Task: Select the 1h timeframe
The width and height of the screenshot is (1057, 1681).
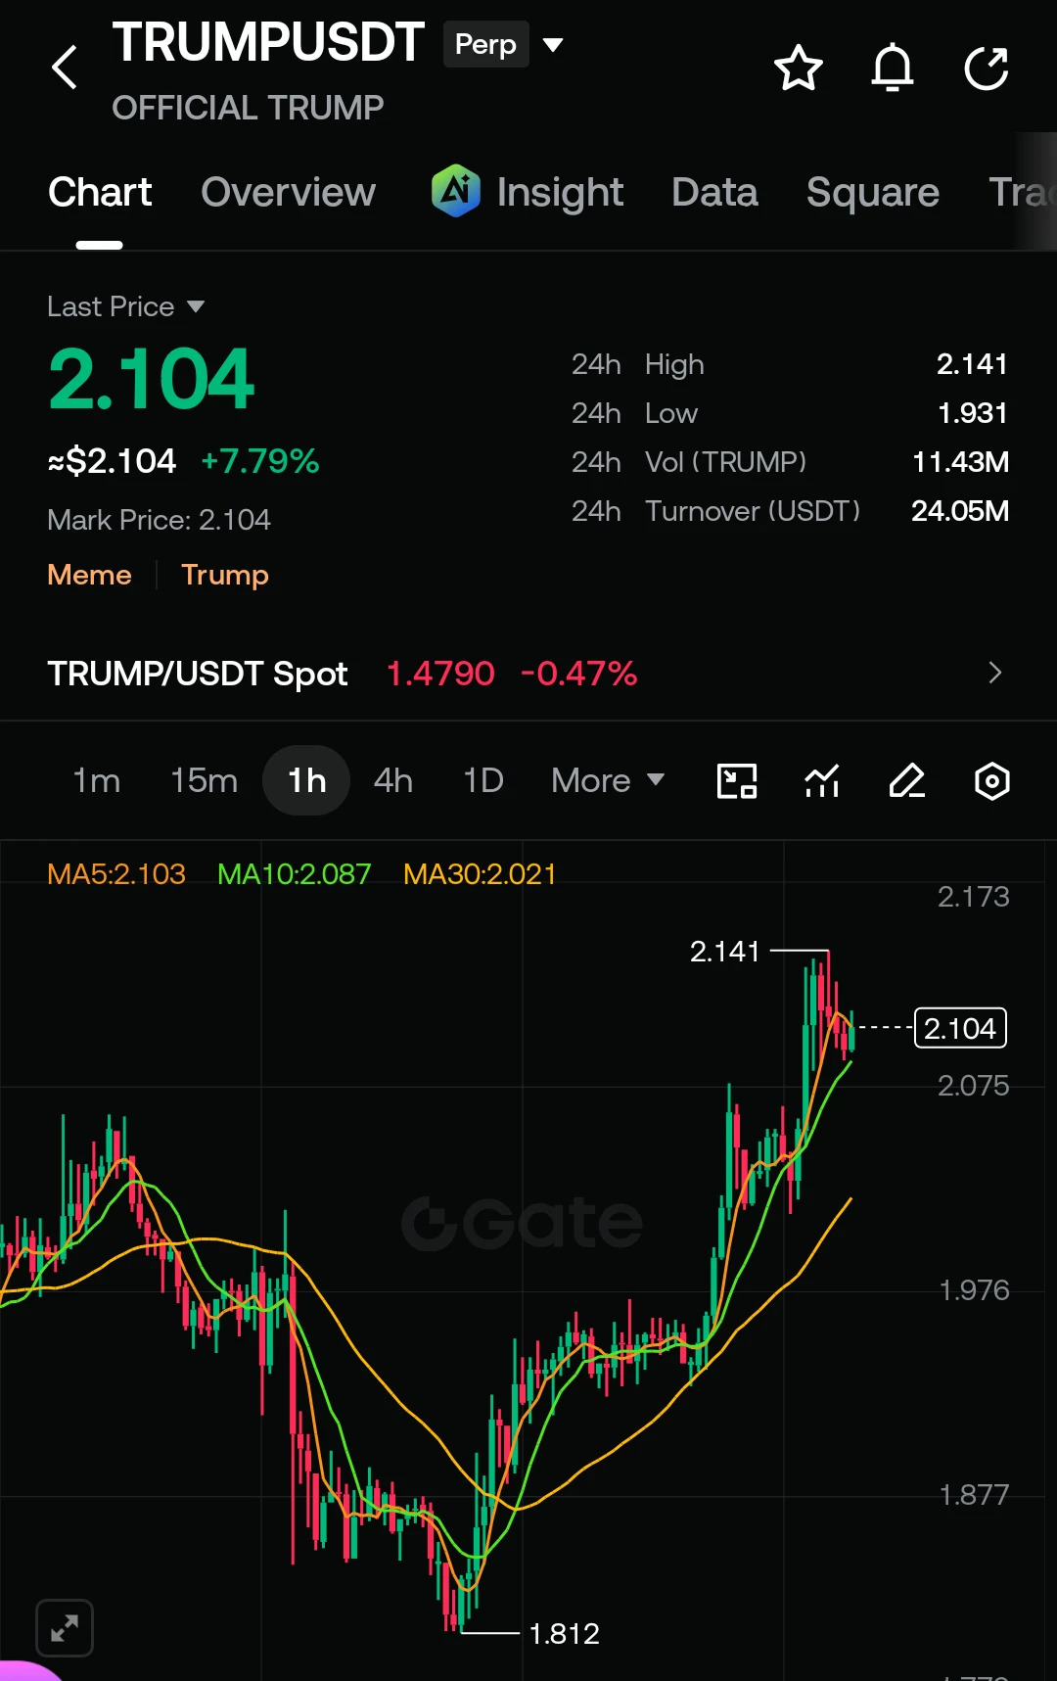Action: point(306,780)
